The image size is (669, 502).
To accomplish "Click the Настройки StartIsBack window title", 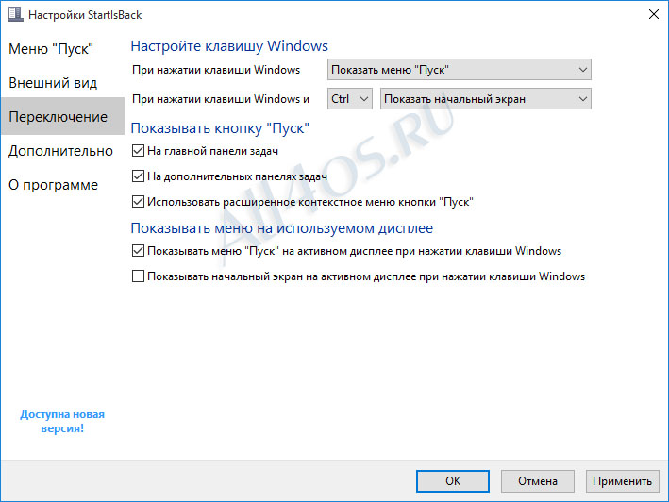I will point(85,15).
